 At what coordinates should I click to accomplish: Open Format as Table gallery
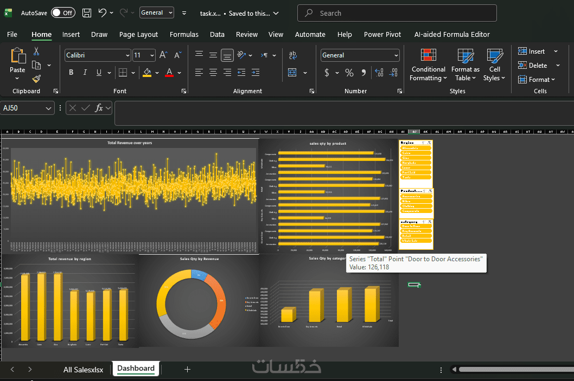465,65
